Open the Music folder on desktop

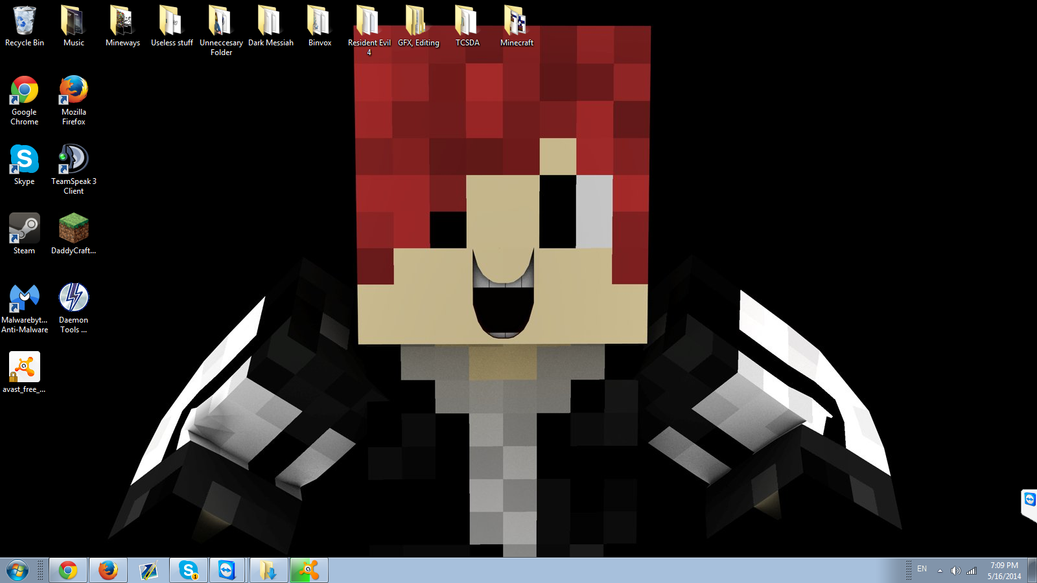74,26
